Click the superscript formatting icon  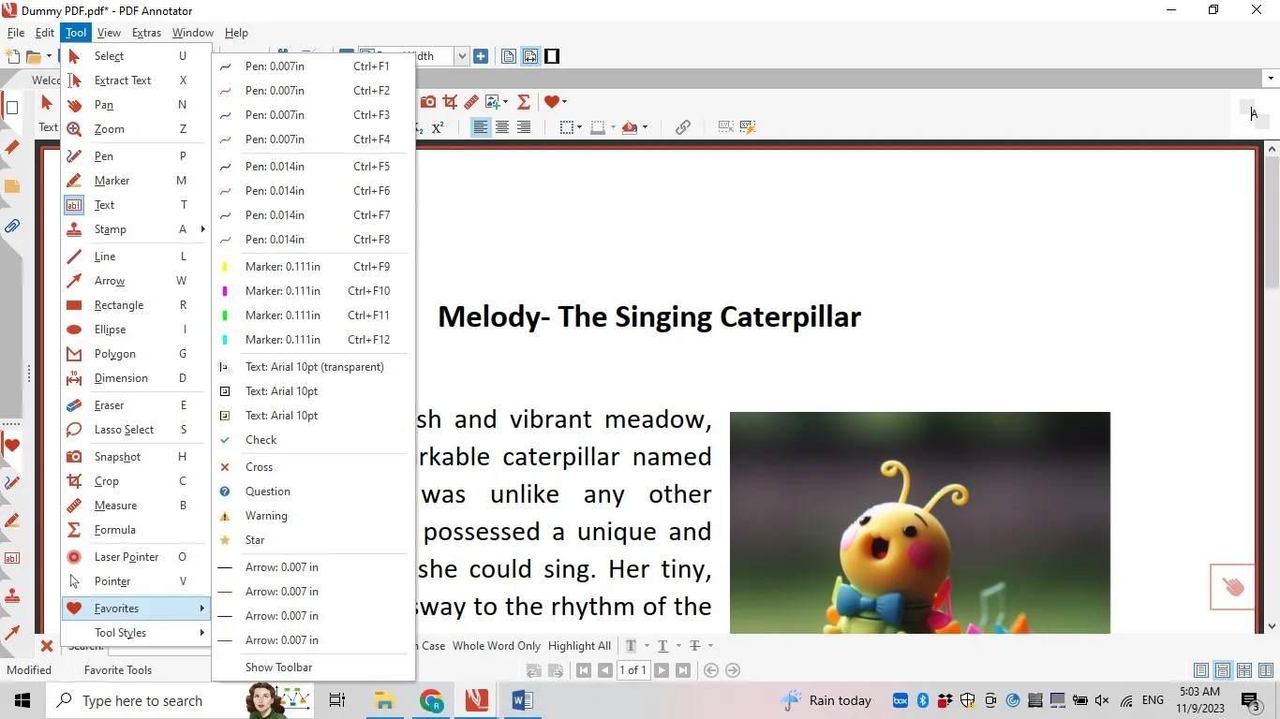click(439, 127)
